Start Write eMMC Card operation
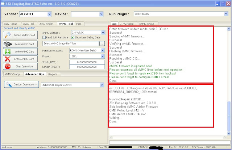This screenshot has width=232, height=150. (x=20, y=51)
